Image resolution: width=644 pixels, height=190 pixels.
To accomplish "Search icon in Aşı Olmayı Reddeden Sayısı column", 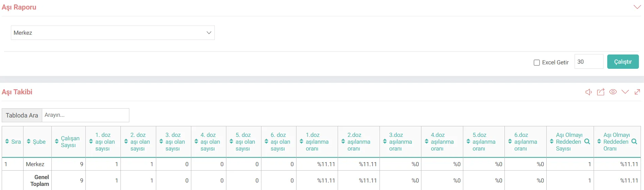I will [587, 142].
